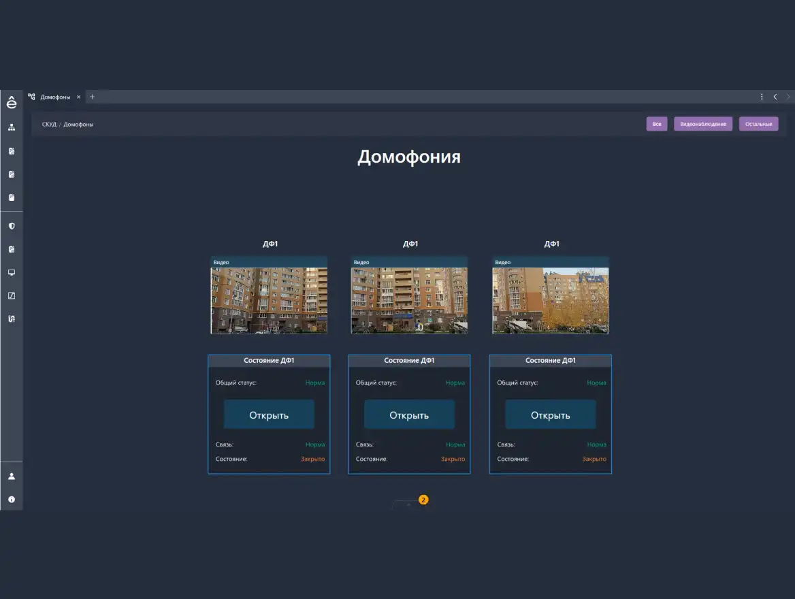Click the right chevron in tab bar
Image resolution: width=795 pixels, height=599 pixels.
tap(788, 97)
